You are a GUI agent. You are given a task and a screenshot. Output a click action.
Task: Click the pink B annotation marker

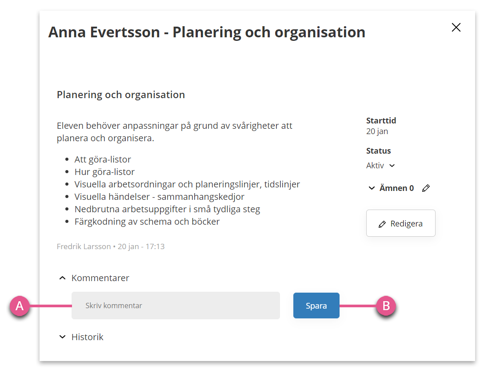(x=386, y=306)
